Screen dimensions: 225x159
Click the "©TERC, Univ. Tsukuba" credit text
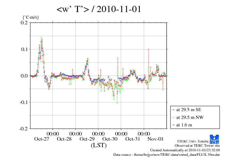(x=193, y=141)
